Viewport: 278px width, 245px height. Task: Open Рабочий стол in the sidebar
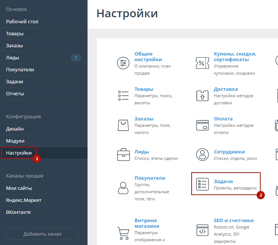coord(22,21)
